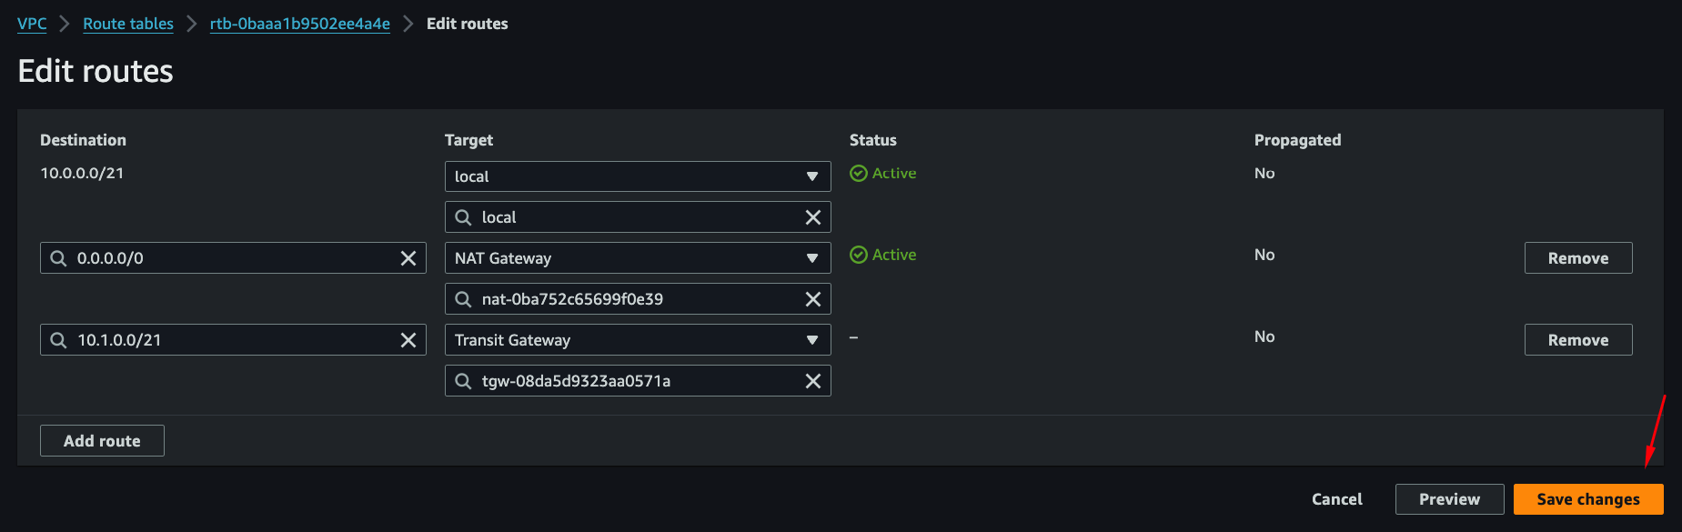Clear the tgw-08da5d9323aa0571a target value
Screen dimensions: 1682x532
813,381
